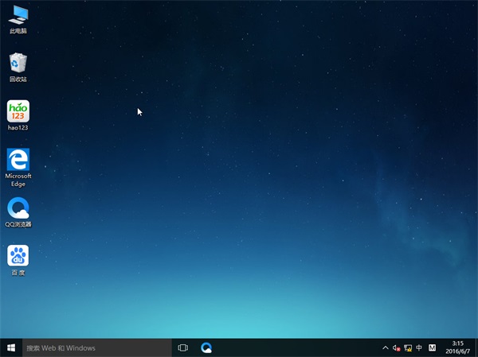Select the Microsoft Edge desktop icon
The height and width of the screenshot is (357, 478).
point(18,159)
